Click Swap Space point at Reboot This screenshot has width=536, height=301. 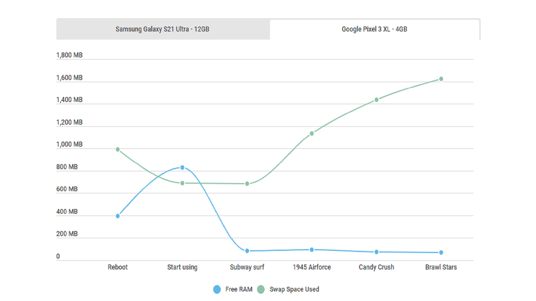pos(118,149)
